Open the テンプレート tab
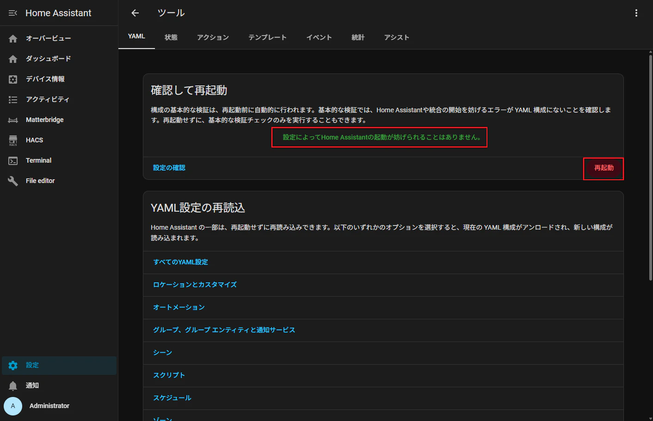The image size is (653, 421). tap(267, 37)
